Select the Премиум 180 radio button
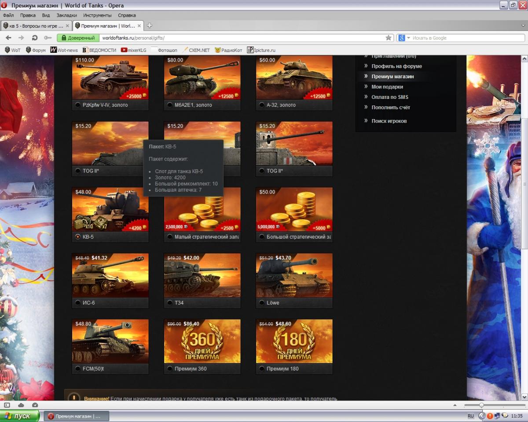Screen dimensions: 528x422 [x=262, y=369]
